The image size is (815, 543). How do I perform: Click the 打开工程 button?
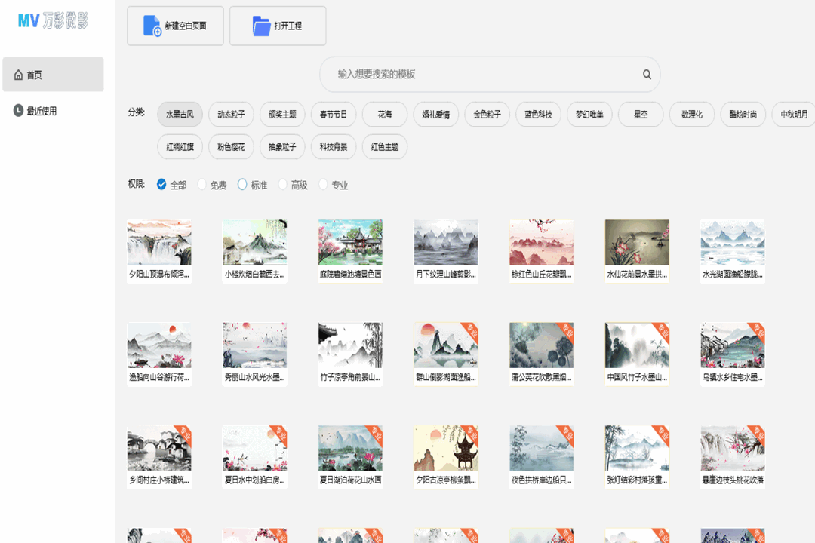[x=278, y=25]
